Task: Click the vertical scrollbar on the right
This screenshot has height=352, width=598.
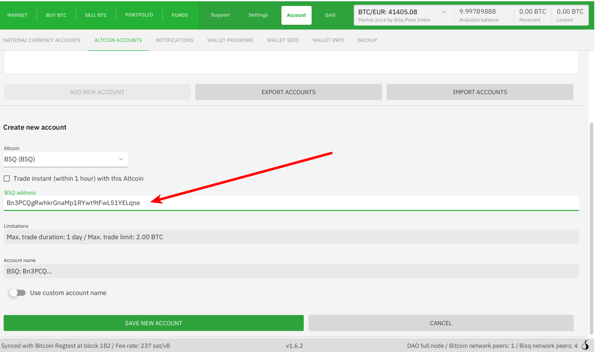Action: (x=591, y=228)
